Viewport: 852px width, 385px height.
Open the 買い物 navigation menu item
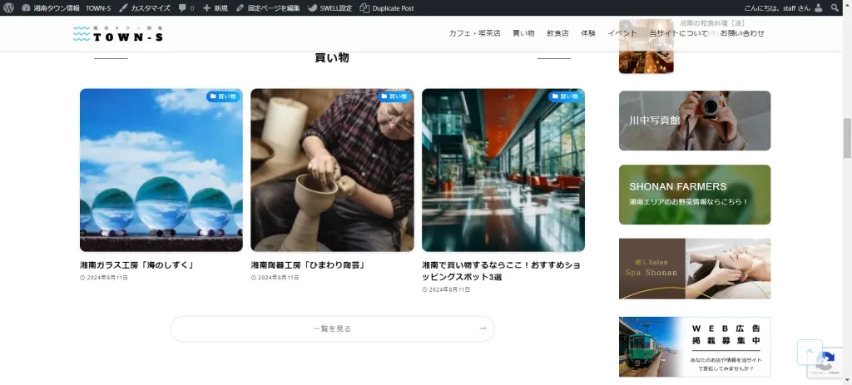pos(523,33)
